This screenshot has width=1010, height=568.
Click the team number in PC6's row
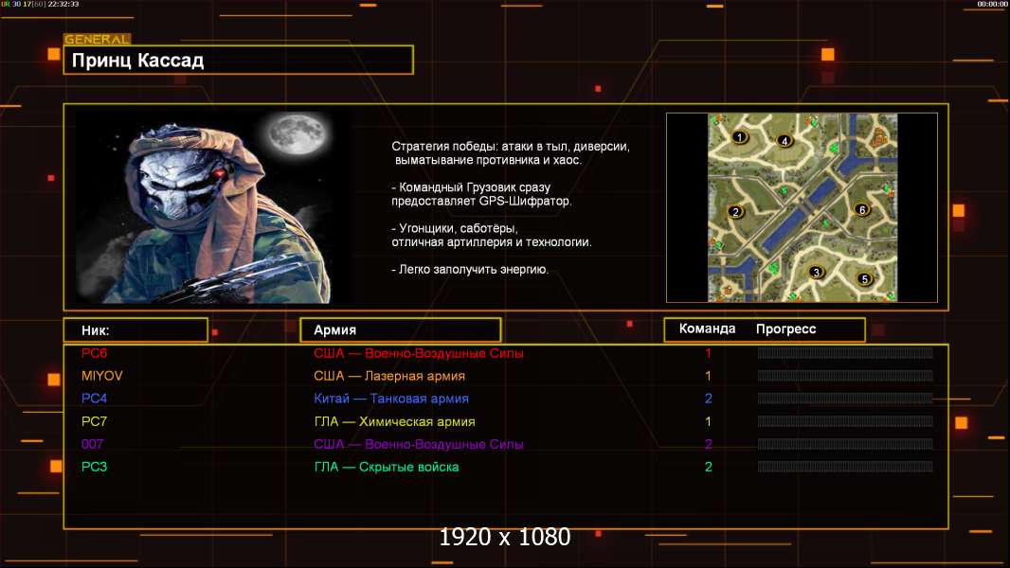(708, 353)
